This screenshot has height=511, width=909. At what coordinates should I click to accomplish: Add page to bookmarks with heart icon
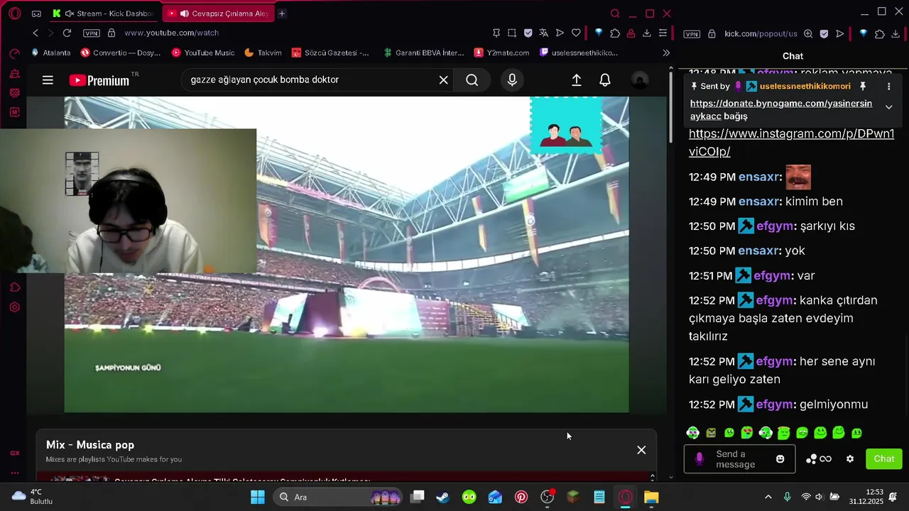576,33
